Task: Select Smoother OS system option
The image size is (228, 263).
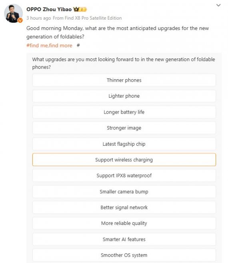Action: pyautogui.click(x=124, y=255)
